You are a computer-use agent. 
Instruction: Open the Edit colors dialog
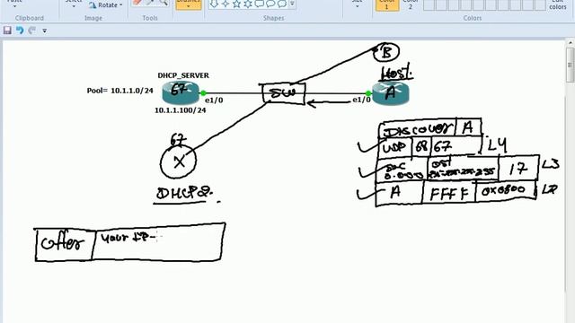(558, 5)
